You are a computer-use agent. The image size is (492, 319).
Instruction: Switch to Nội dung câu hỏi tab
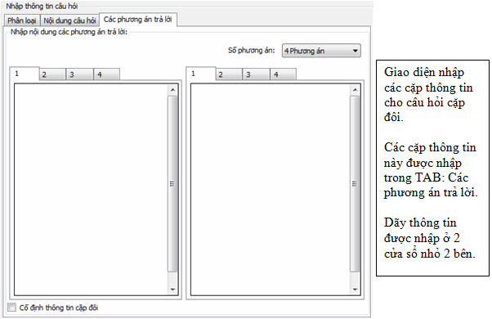click(x=69, y=20)
